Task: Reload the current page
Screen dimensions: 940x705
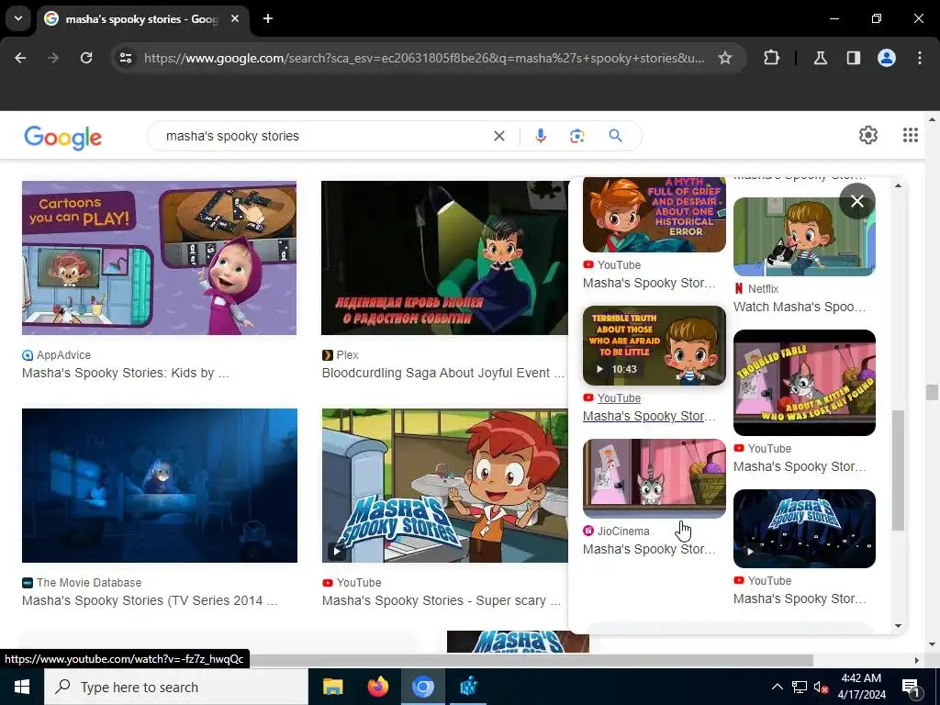Action: pos(86,58)
